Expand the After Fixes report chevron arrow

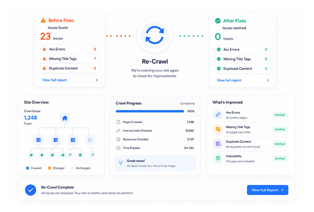pyautogui.click(x=268, y=80)
